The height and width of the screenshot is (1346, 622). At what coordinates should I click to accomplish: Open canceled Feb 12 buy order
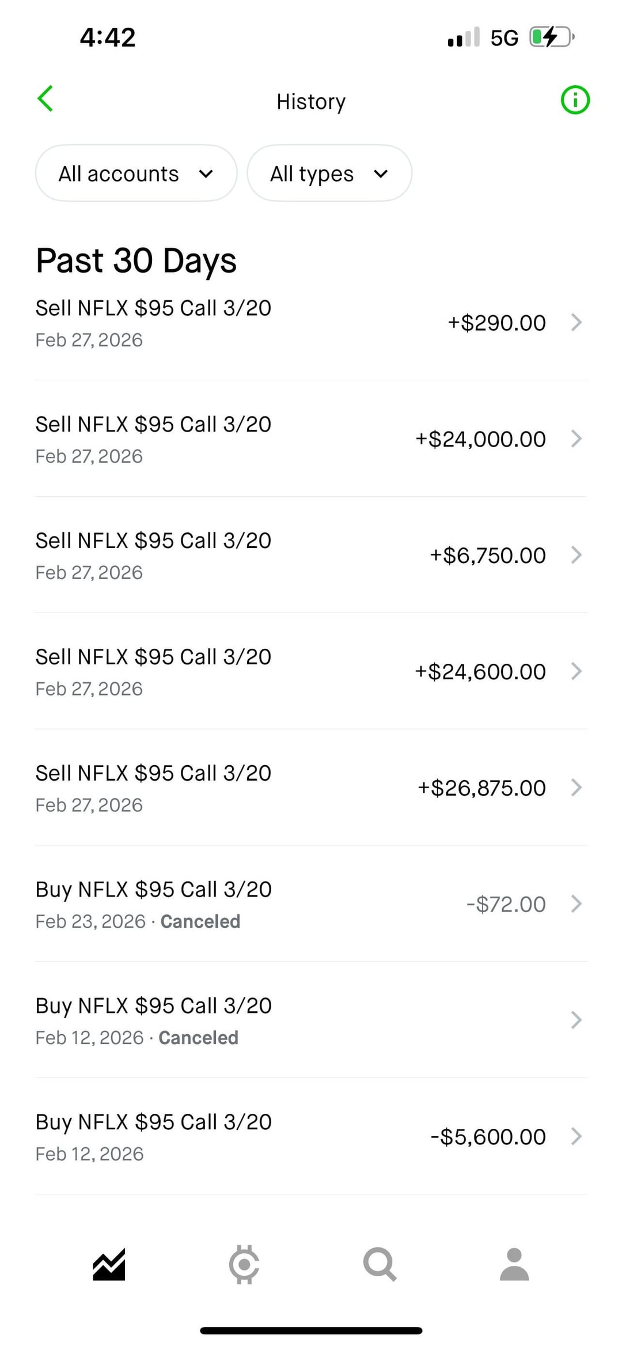click(x=311, y=1020)
